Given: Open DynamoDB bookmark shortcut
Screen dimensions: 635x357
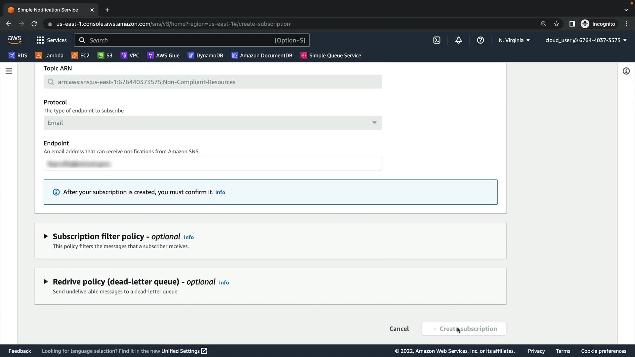Looking at the screenshot, I should coord(205,56).
